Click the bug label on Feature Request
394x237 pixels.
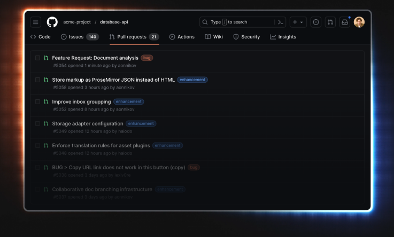tap(147, 58)
